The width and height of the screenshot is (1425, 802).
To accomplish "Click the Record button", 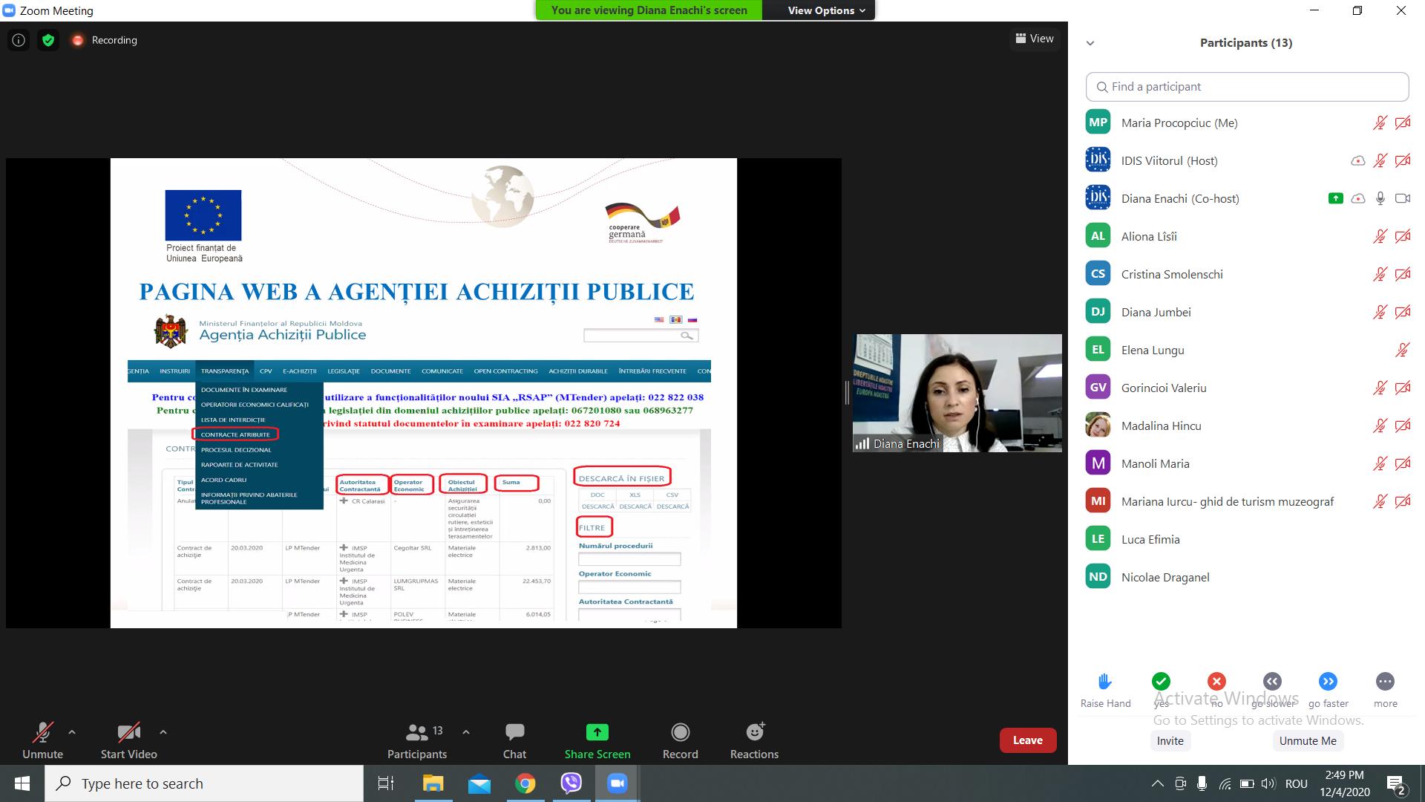I will pos(680,741).
